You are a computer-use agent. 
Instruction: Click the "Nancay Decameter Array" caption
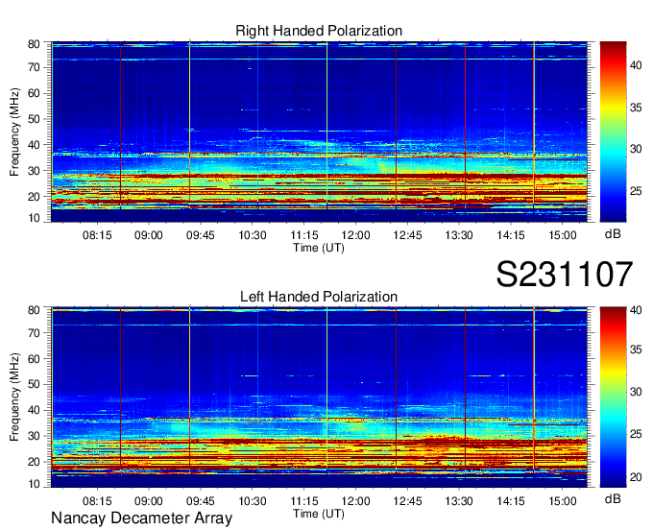click(x=141, y=518)
